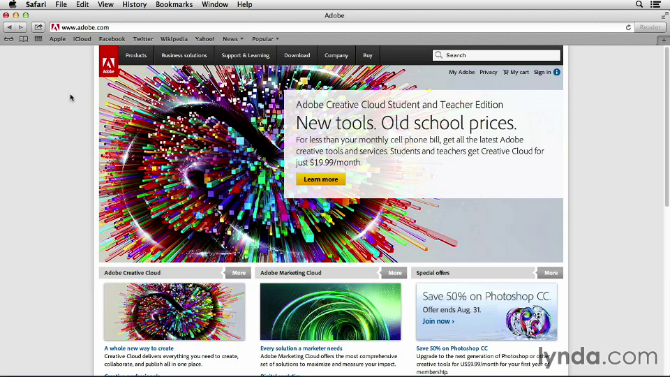This screenshot has height=377, width=670.
Task: Click the Adobe site Search field
Action: (x=496, y=55)
